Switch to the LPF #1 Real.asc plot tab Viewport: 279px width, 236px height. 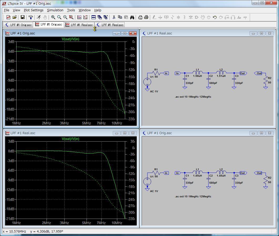79,25
